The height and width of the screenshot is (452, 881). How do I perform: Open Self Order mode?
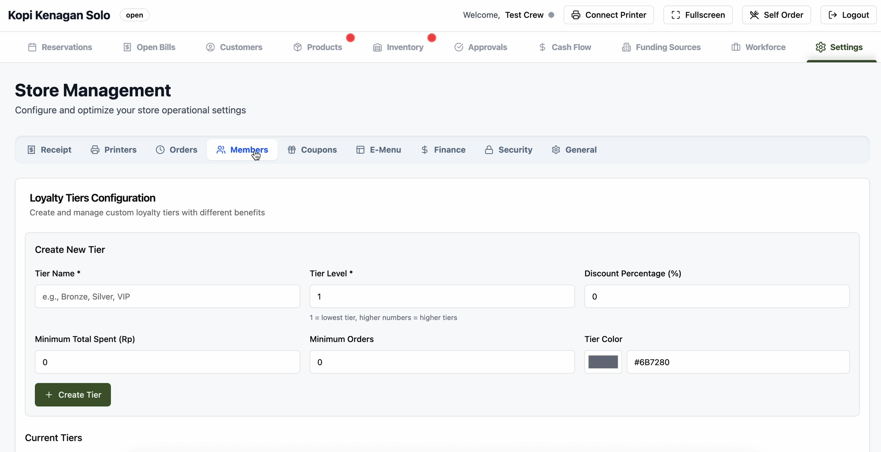click(x=776, y=15)
